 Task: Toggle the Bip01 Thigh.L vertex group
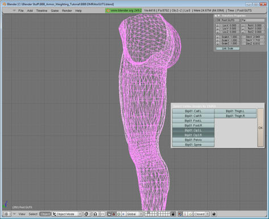click(x=235, y=111)
